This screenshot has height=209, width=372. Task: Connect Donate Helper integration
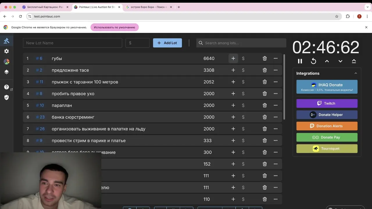click(x=327, y=115)
